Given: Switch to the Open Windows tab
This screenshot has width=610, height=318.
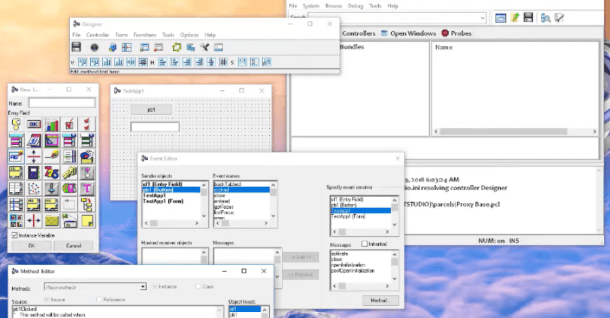Looking at the screenshot, I should 409,33.
